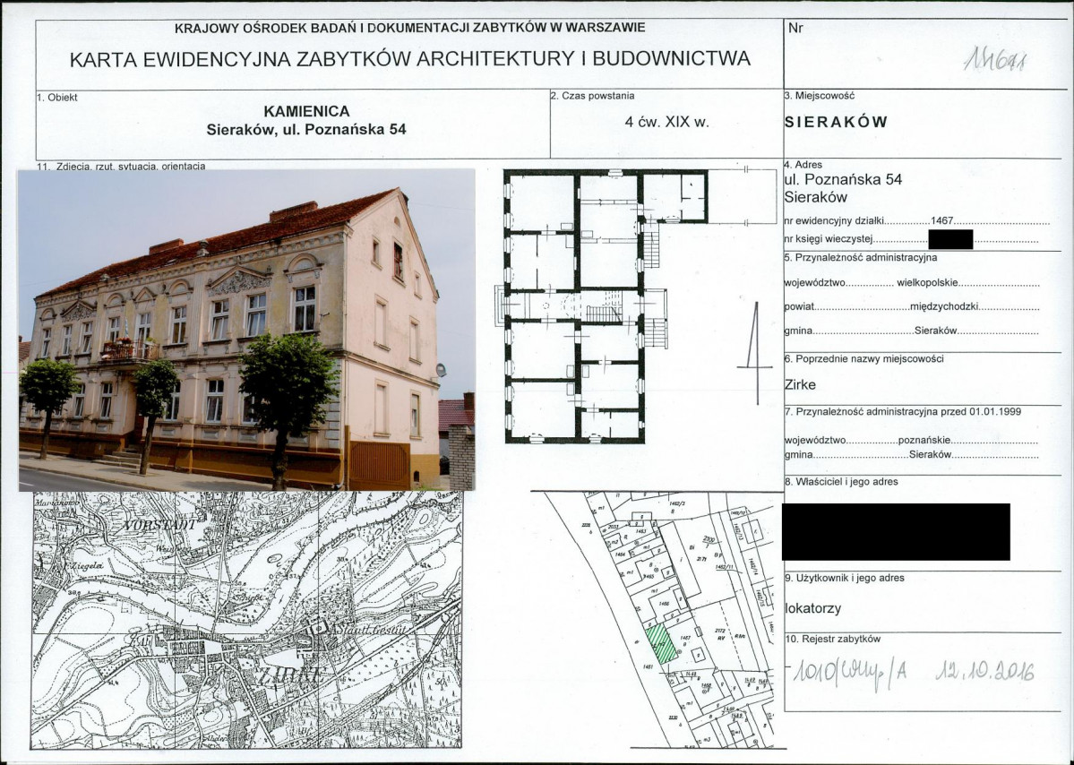Click the county value 'międzychodzki'
Viewport: 1074px width, 765px height.
(944, 307)
